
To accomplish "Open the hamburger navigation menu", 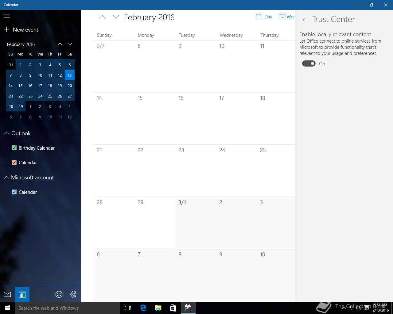I will [x=7, y=16].
